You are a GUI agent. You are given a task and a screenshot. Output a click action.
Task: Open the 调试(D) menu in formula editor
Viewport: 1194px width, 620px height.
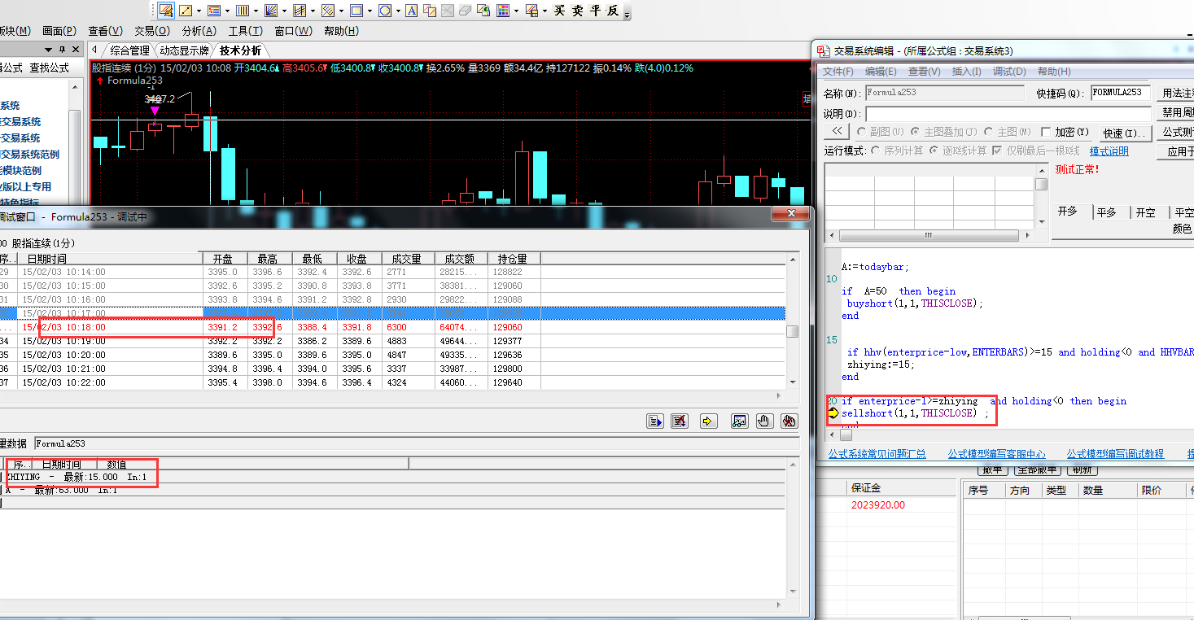(x=1008, y=72)
